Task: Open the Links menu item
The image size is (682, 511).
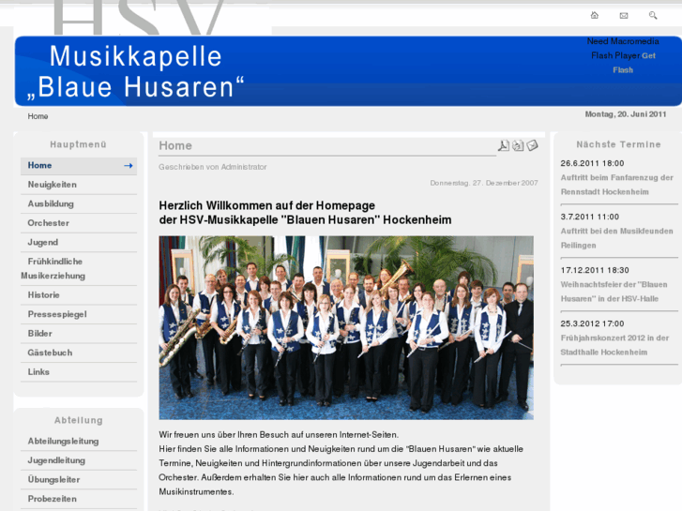Action: click(79, 372)
